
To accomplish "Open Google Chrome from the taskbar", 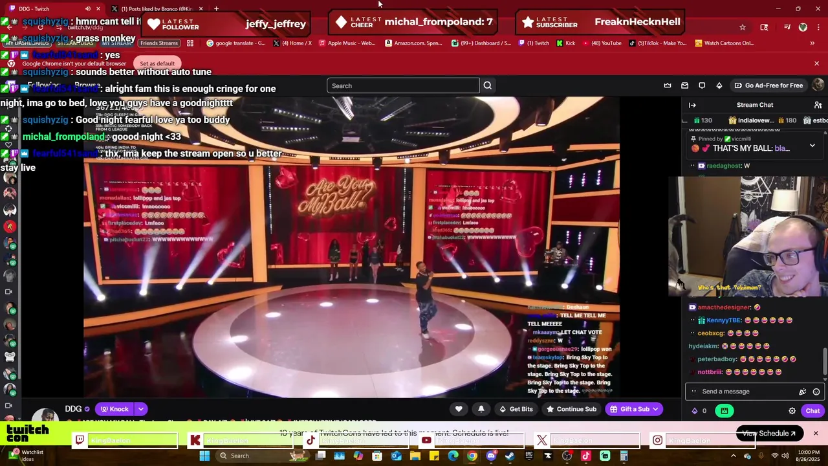I will 472,456.
